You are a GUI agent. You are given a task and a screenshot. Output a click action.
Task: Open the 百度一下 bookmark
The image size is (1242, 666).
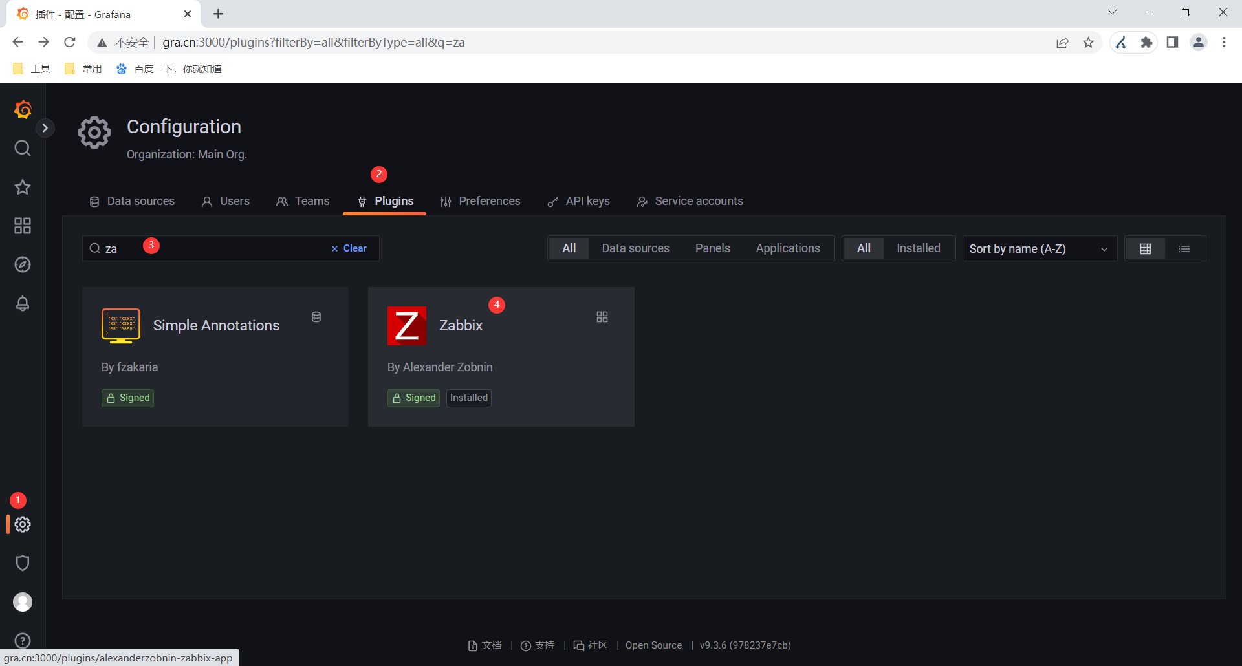pyautogui.click(x=169, y=69)
